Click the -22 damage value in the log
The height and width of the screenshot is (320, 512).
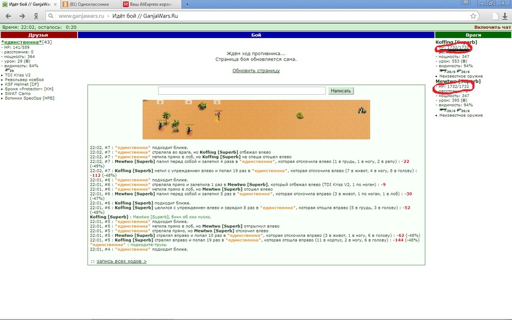[405, 161]
